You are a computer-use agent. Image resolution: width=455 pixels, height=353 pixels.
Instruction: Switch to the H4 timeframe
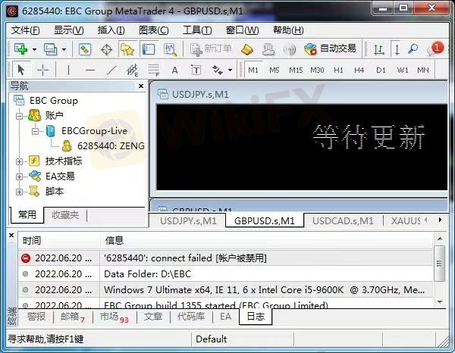point(359,70)
